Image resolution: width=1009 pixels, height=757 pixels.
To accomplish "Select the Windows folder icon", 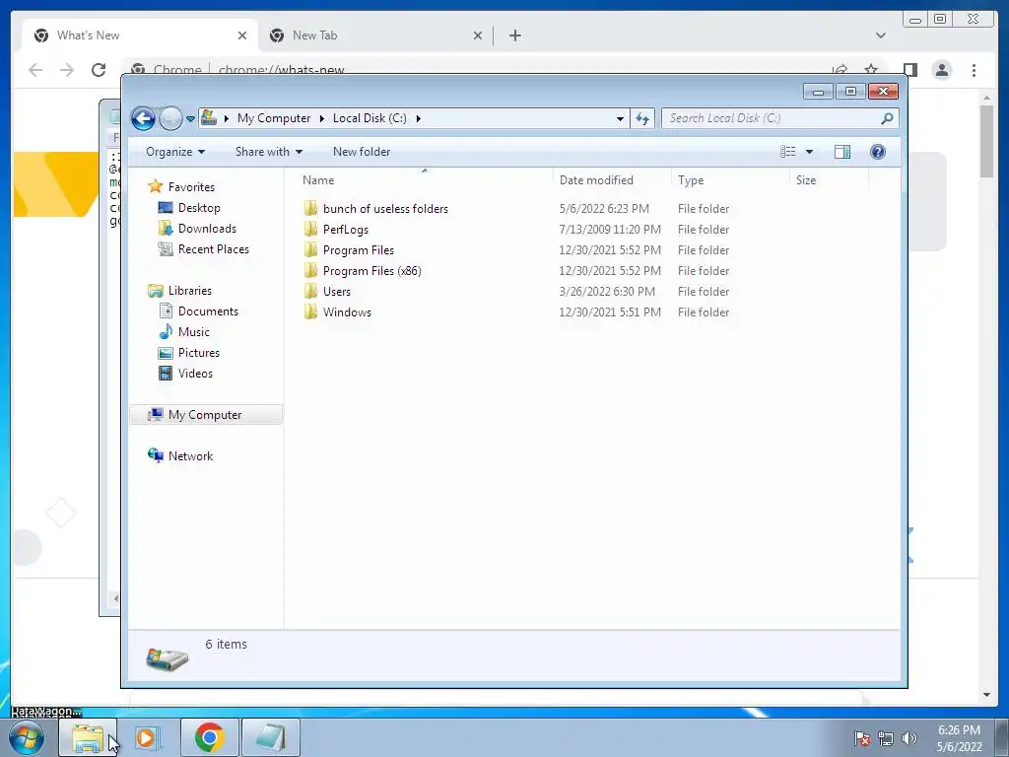I will coord(310,311).
